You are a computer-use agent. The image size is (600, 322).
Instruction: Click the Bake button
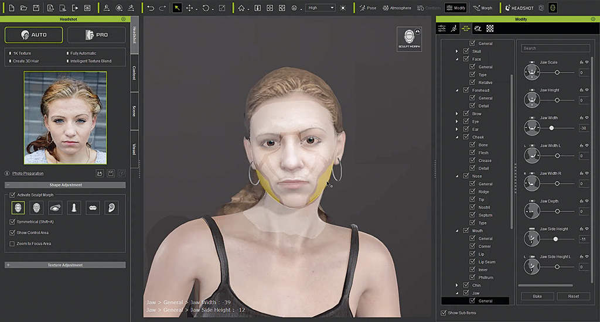tap(537, 296)
